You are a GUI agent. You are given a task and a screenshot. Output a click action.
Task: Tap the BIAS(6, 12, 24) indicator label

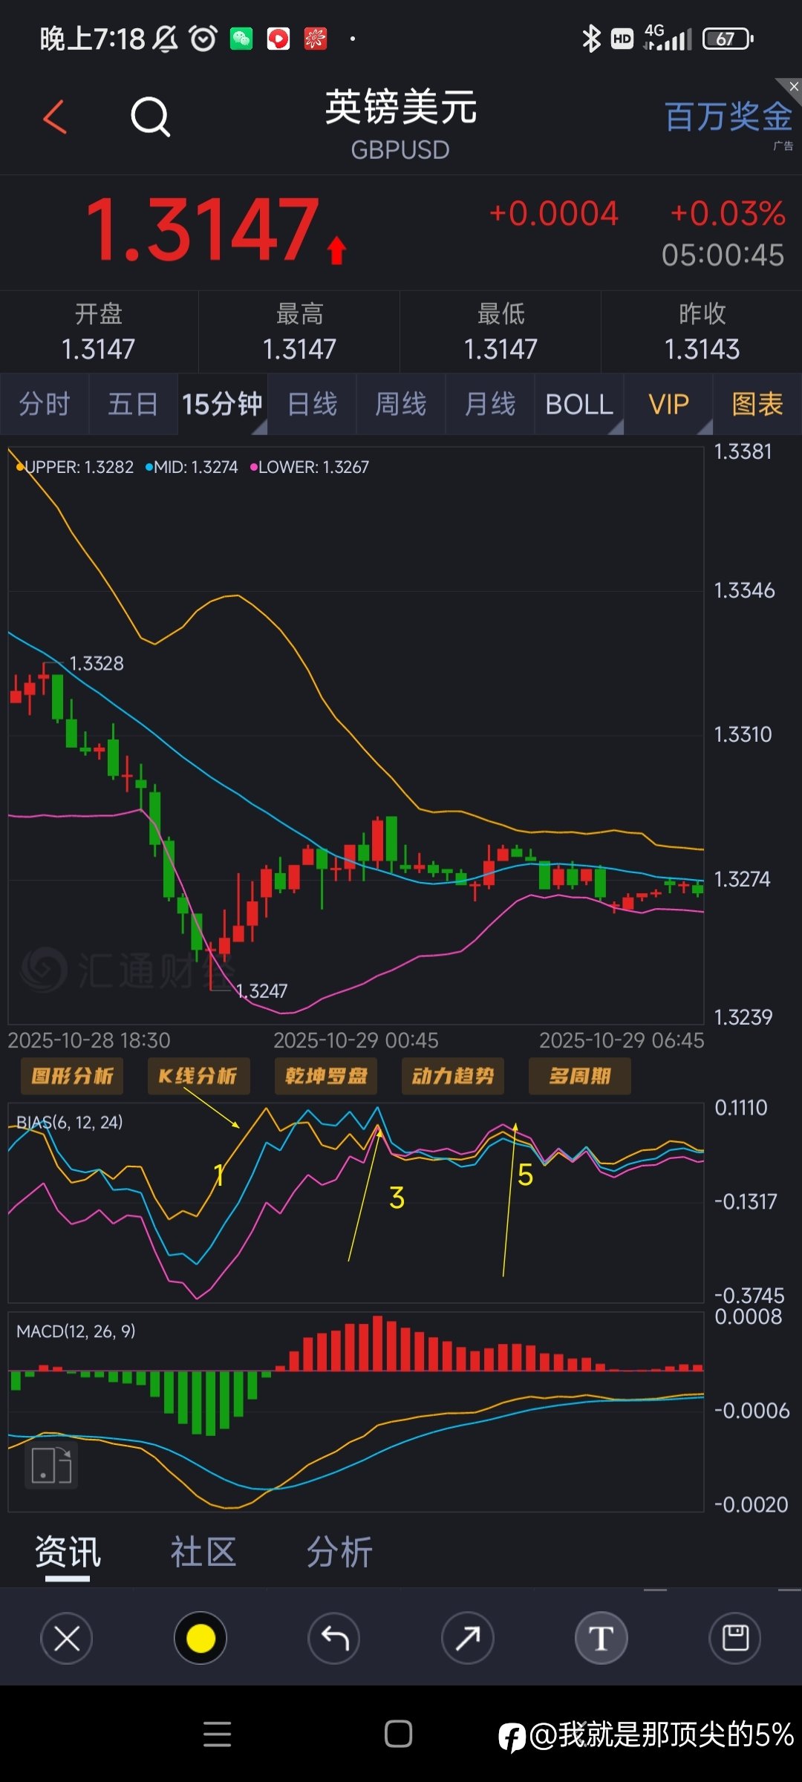[70, 1122]
